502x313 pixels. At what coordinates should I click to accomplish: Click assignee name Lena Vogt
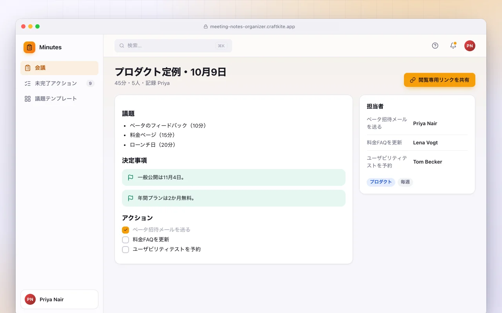(x=425, y=142)
